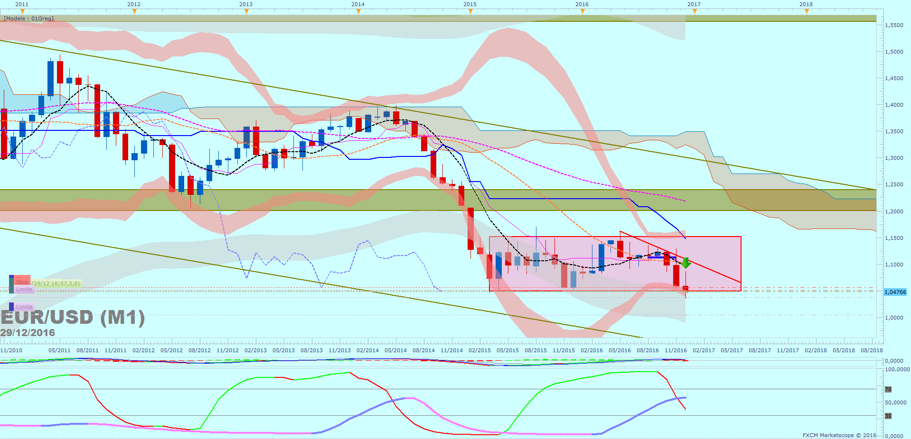Select the lower Limite order label

24,307
